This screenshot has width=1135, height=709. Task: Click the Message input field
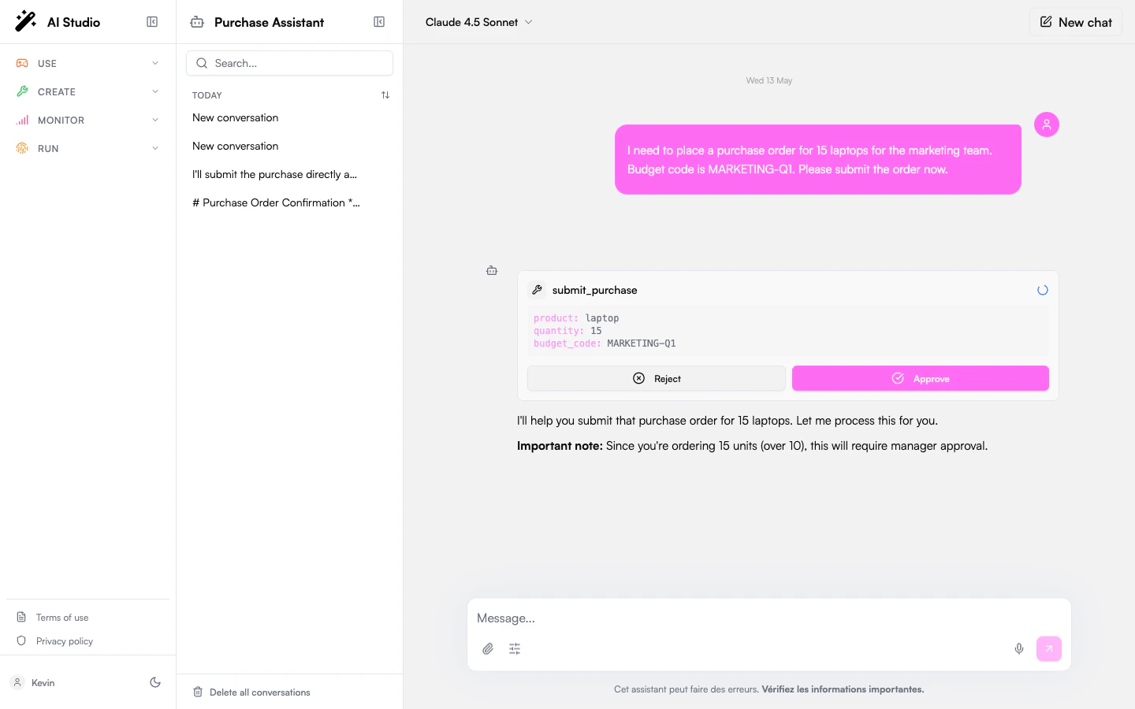768,618
